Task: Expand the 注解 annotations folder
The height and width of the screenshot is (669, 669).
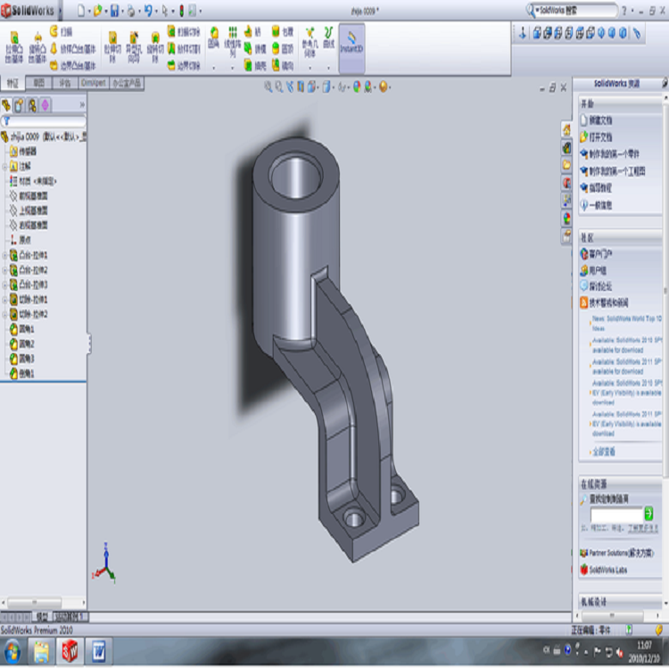Action: click(4, 166)
